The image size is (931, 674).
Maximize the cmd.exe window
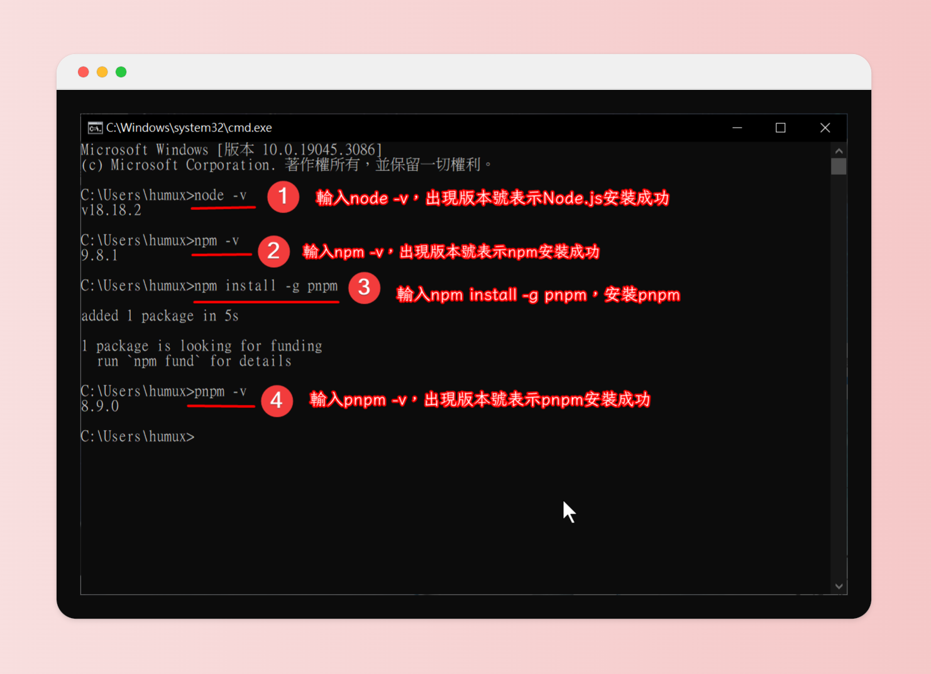pos(781,128)
